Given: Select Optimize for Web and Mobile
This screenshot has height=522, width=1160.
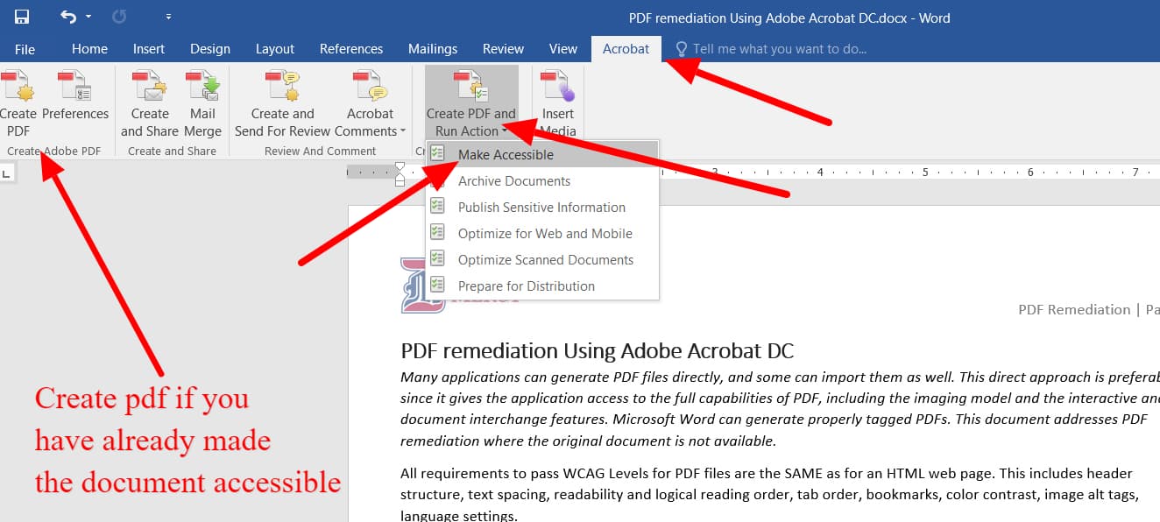Looking at the screenshot, I should tap(541, 233).
